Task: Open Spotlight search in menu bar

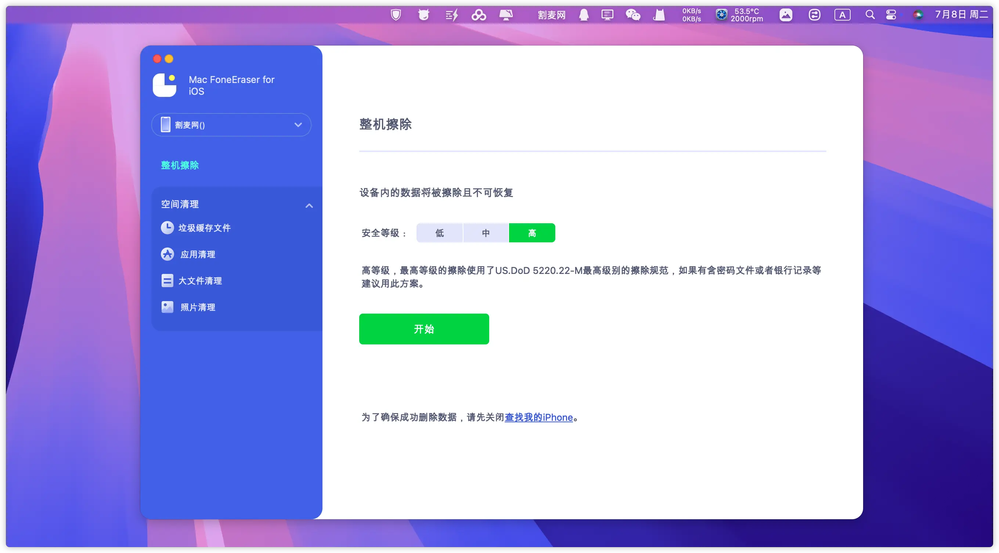Action: pos(870,15)
